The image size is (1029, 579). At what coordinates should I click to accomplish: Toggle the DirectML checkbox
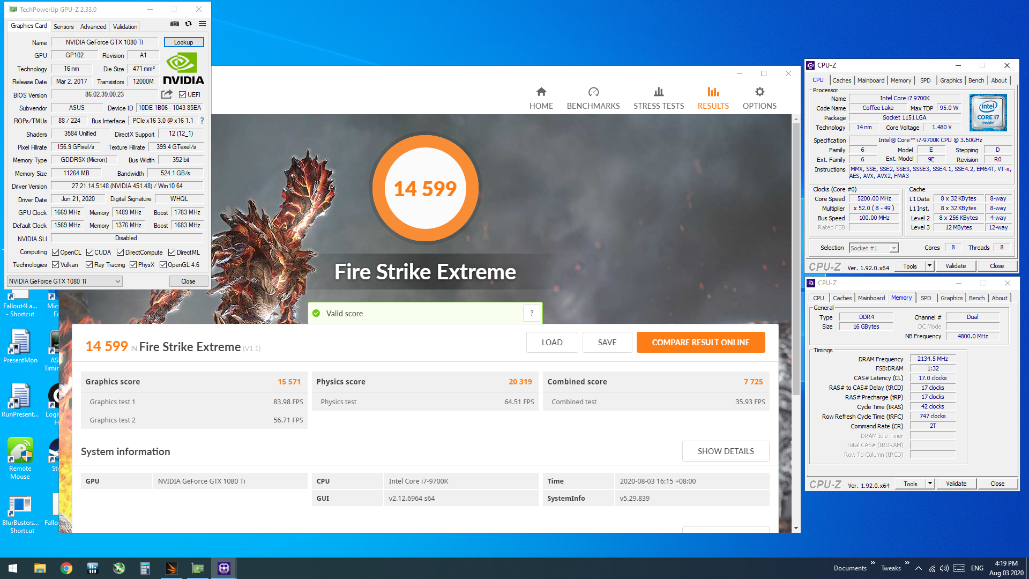click(x=171, y=253)
